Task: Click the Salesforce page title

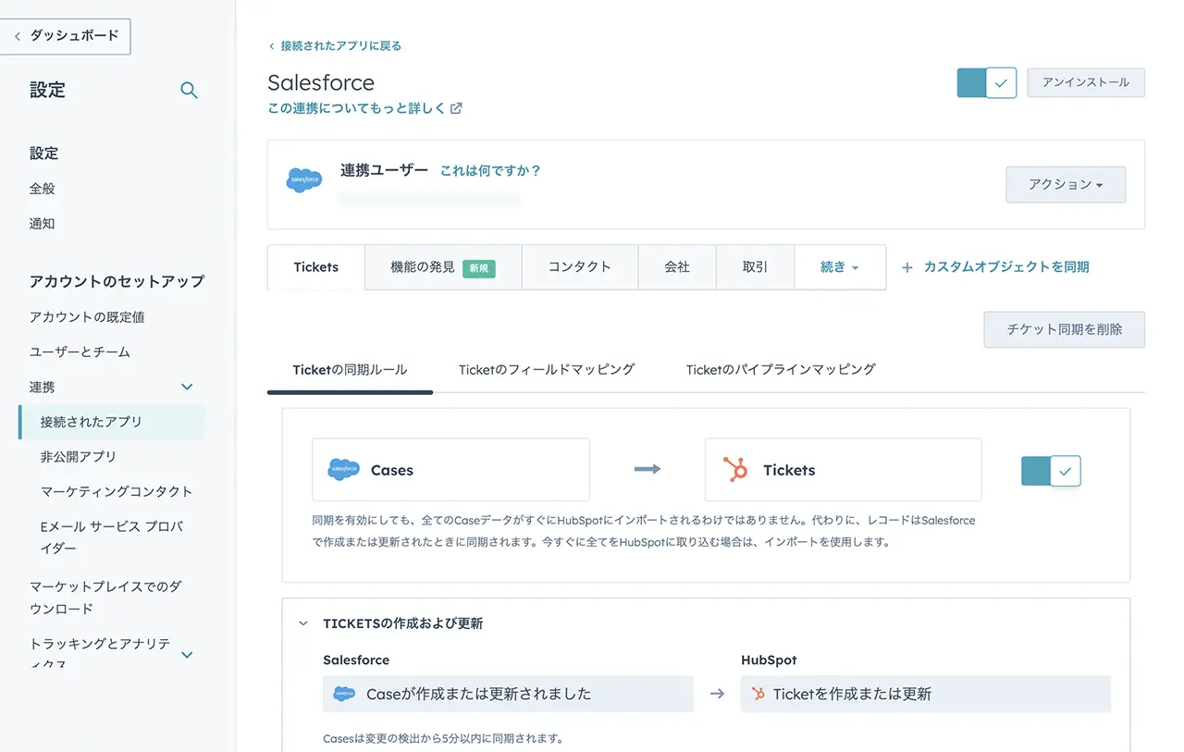Action: click(321, 82)
